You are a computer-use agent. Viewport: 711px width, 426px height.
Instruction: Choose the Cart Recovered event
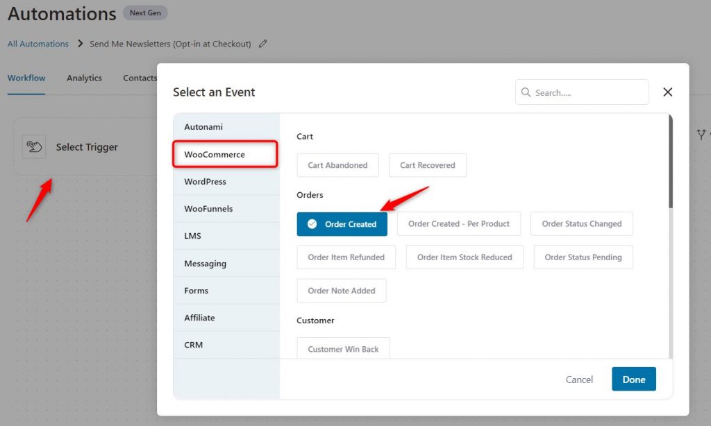[x=428, y=165]
